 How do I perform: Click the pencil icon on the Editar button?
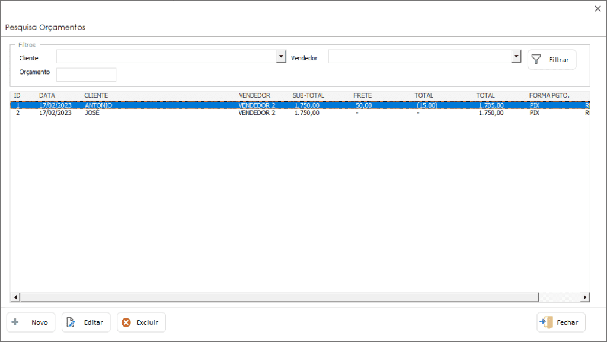click(70, 322)
